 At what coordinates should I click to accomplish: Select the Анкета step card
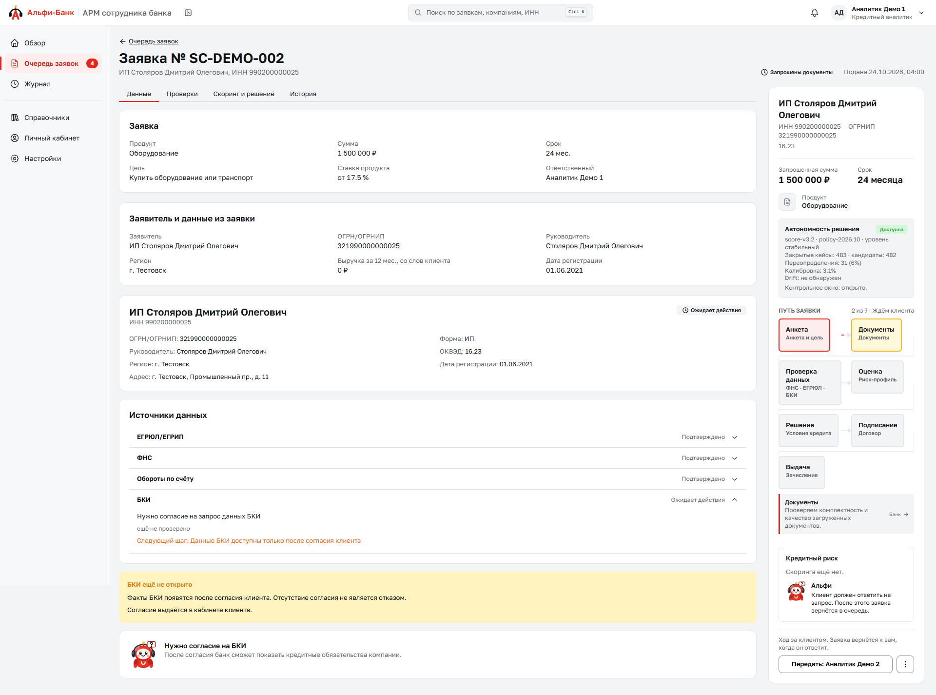click(804, 335)
